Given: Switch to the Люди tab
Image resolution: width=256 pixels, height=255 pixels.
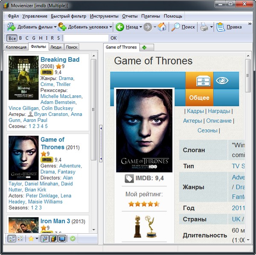Looking at the screenshot, I should click(55, 47).
